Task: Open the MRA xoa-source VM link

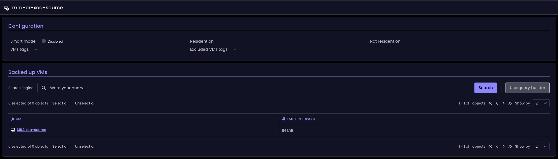Action: tap(32, 130)
